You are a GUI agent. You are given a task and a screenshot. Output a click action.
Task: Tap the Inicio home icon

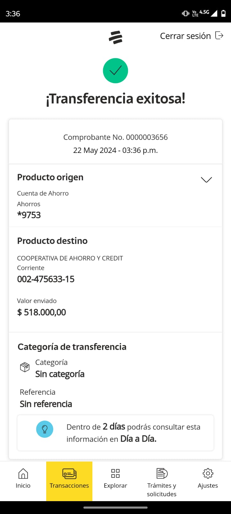[x=23, y=474]
